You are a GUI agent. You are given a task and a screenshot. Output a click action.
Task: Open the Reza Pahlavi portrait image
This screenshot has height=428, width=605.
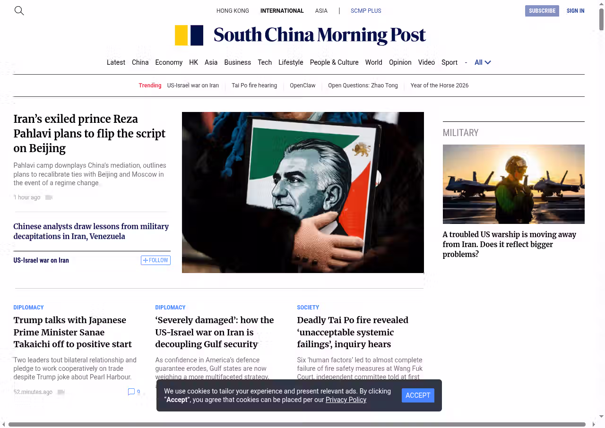click(x=302, y=192)
